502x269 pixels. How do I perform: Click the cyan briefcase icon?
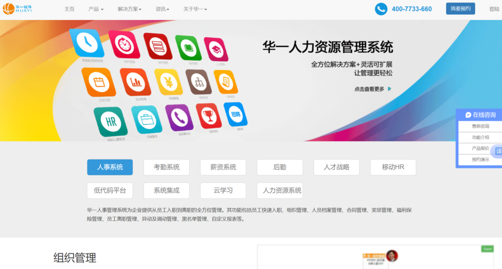click(147, 120)
